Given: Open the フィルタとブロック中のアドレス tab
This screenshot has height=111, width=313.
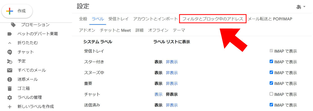Looking at the screenshot, I should (213, 19).
